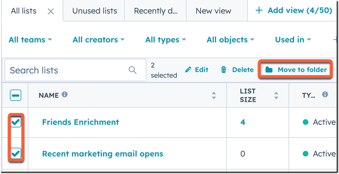Uncheck the Friends Enrichment checkbox
339x174 pixels.
(x=16, y=122)
